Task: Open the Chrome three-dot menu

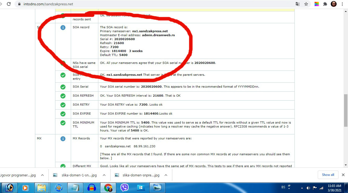Action: point(343,4)
